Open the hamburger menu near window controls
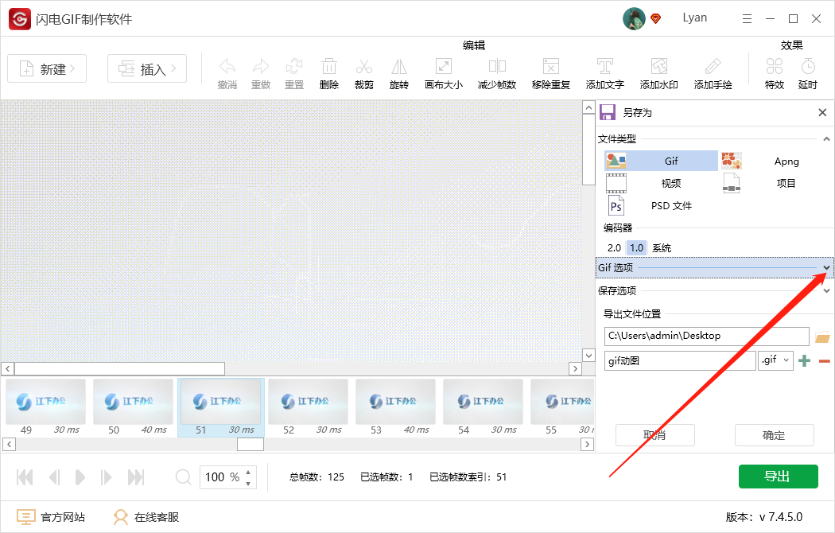Viewport: 835px width, 533px height. coord(745,18)
